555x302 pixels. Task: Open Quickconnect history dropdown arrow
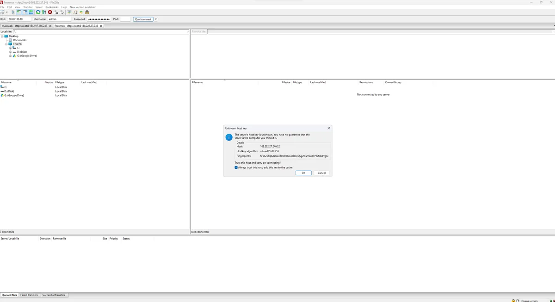[x=156, y=19]
